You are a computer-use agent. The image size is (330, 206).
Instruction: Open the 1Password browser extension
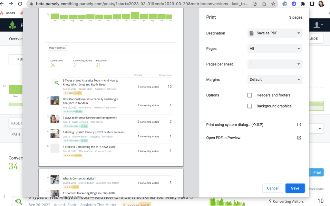(x=285, y=4)
